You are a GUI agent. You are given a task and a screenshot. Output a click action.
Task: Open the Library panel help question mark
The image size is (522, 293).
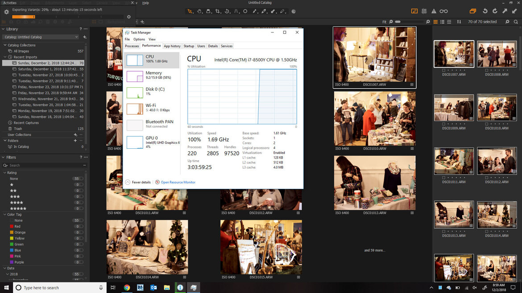(x=81, y=29)
